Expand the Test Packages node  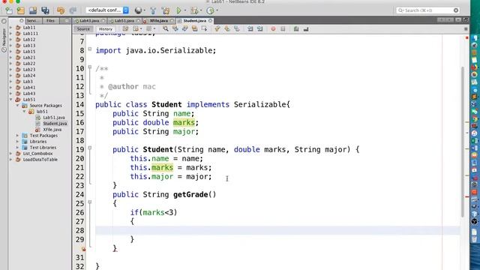point(18,135)
